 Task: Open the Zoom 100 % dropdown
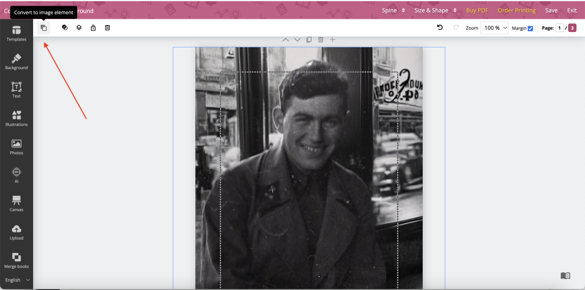pos(494,28)
